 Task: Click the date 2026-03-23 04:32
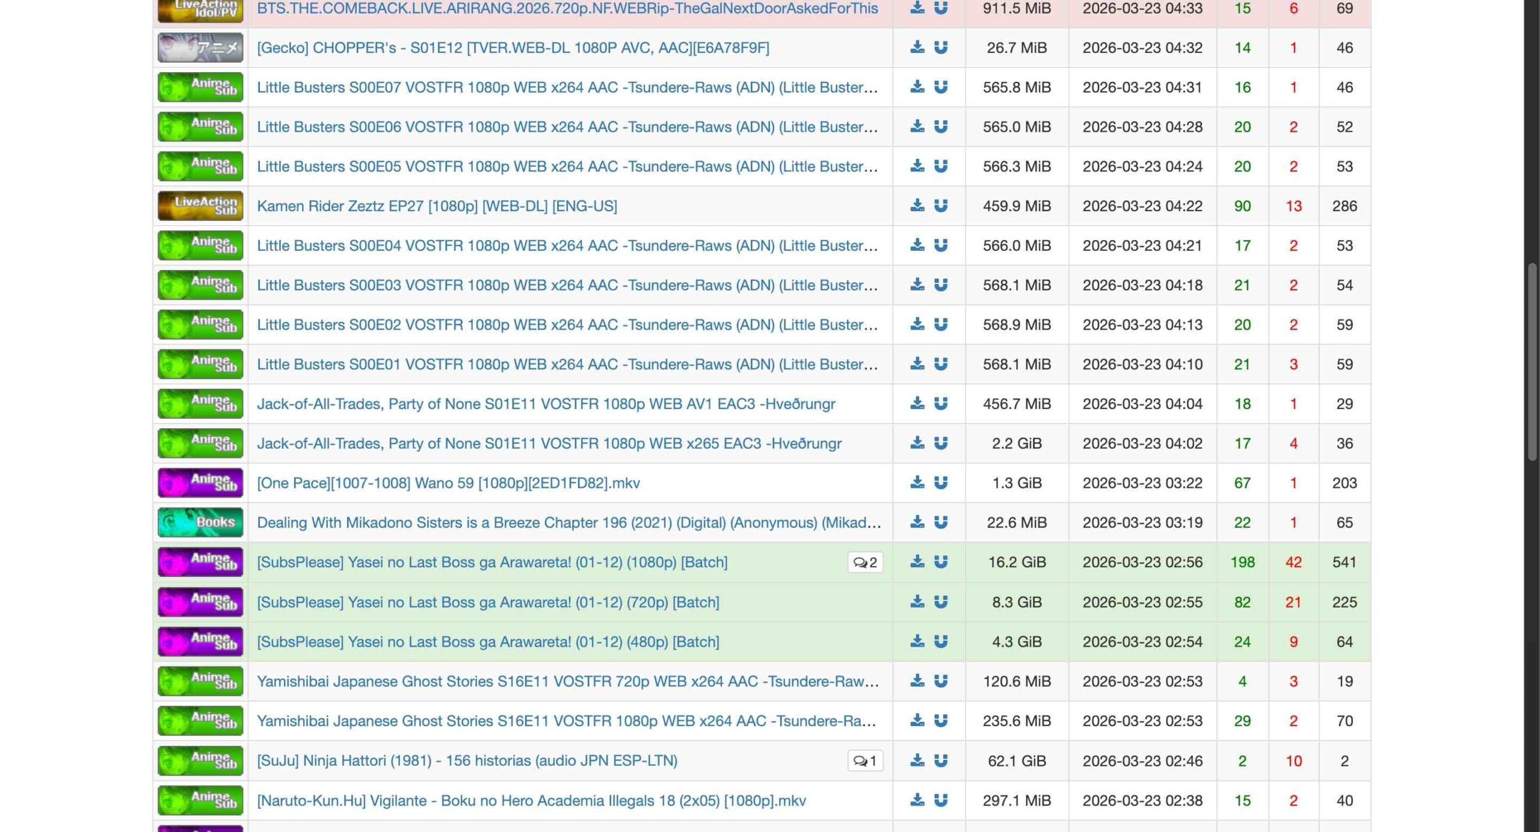(1142, 48)
